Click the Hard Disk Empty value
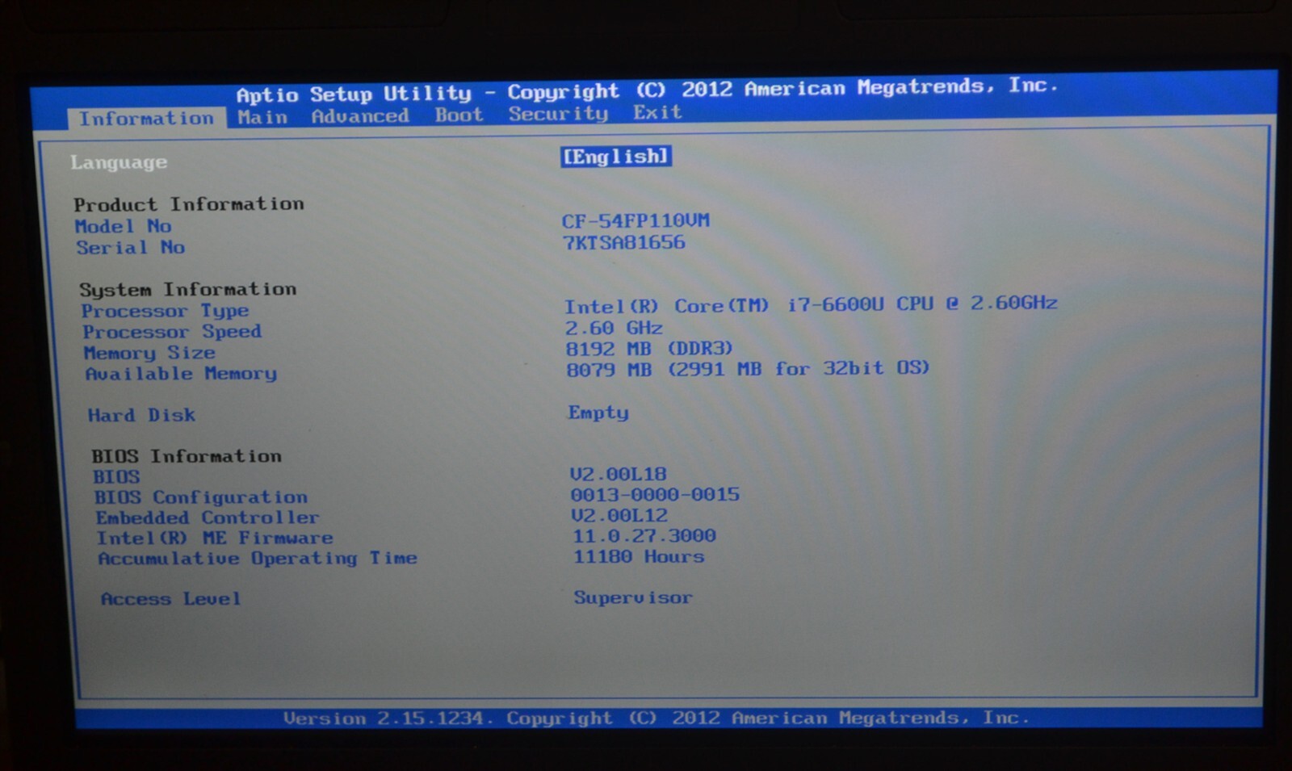Viewport: 1292px width, 771px height. (598, 413)
